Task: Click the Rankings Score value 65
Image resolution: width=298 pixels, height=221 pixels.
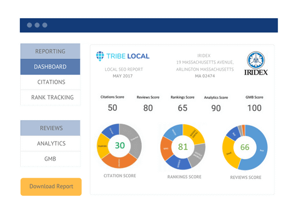Action: (x=182, y=108)
